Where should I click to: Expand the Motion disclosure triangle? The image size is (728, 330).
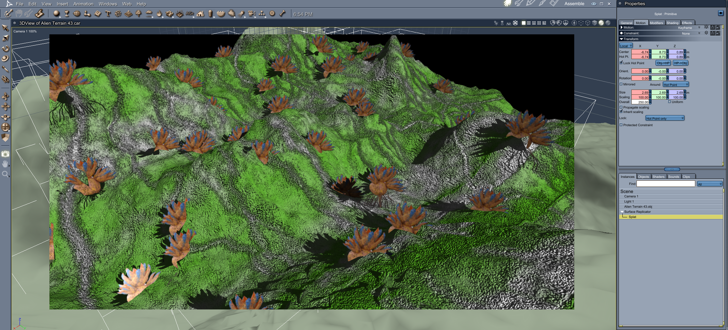pyautogui.click(x=621, y=28)
